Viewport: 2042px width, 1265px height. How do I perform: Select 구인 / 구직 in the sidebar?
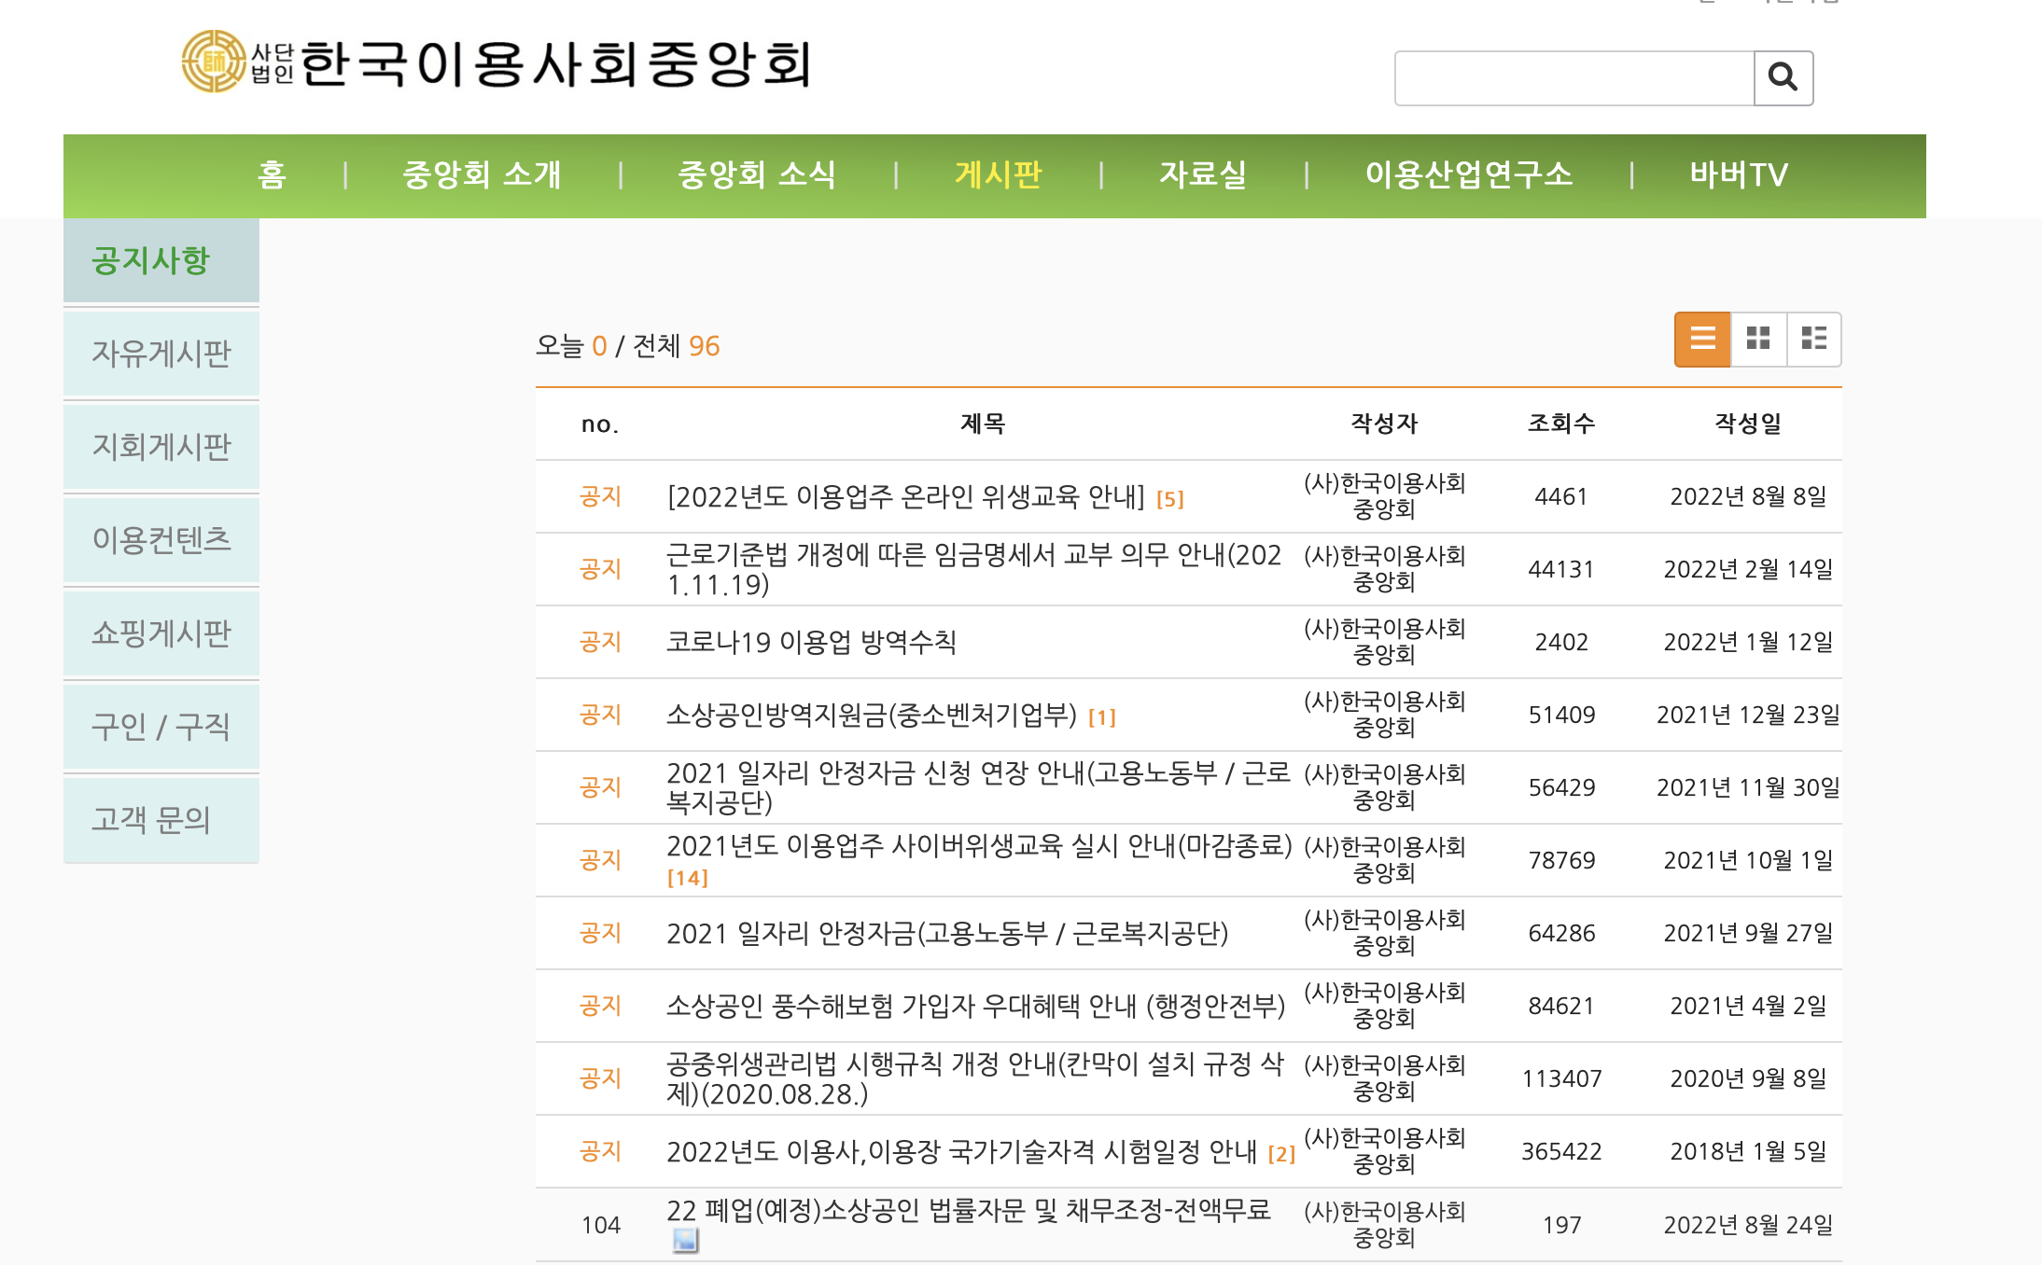click(x=161, y=726)
